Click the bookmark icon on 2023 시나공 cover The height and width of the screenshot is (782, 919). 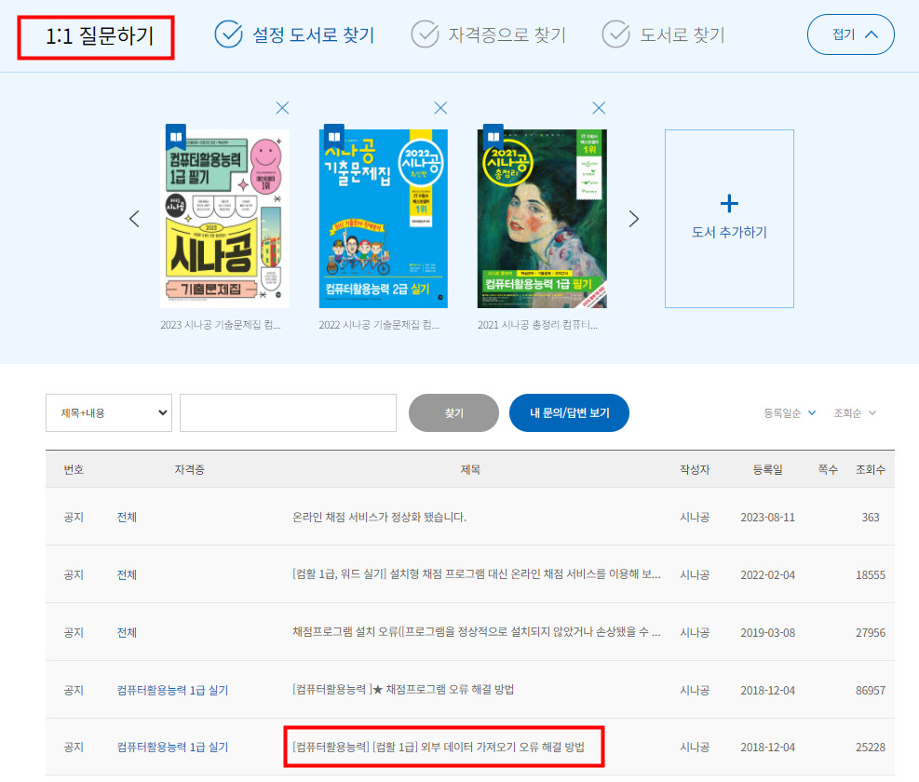click(175, 138)
